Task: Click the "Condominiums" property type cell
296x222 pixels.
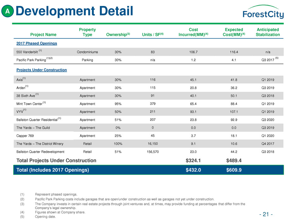Action: tap(88, 52)
